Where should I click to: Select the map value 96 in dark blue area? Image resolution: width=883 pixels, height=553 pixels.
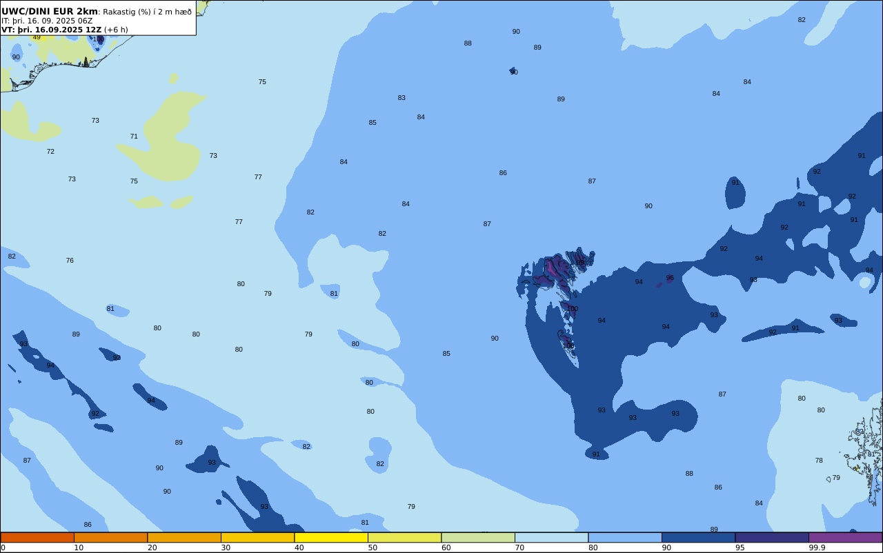(670, 278)
